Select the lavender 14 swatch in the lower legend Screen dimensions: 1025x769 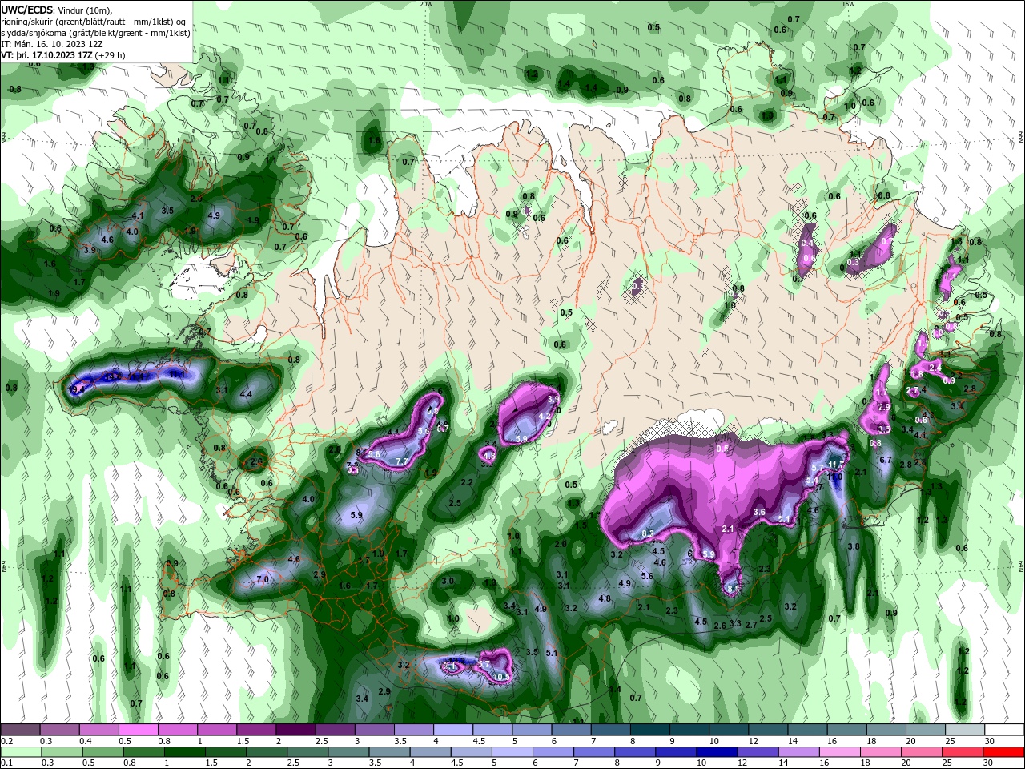click(x=799, y=752)
